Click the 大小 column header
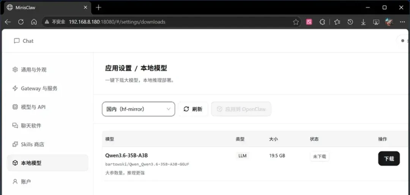 (273, 139)
